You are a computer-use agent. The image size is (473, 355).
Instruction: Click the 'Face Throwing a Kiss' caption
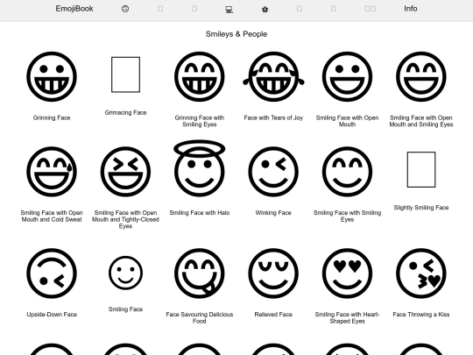421,315
